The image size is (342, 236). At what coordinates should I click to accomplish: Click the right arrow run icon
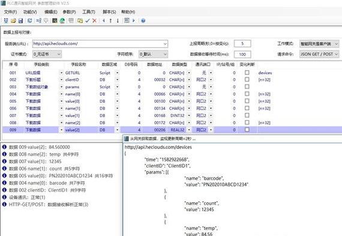pyautogui.click(x=133, y=20)
